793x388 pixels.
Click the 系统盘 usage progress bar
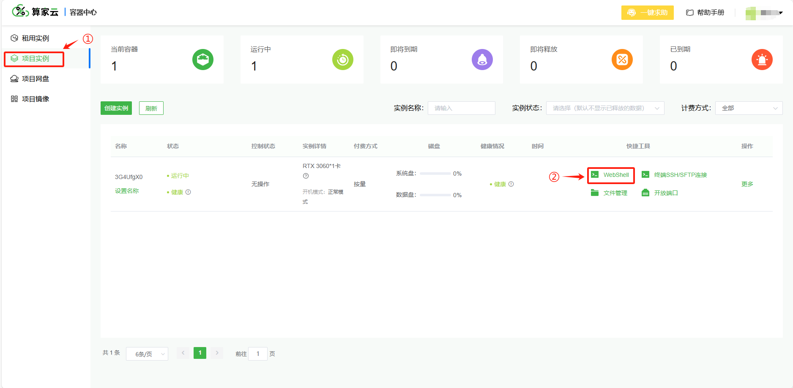click(x=435, y=174)
